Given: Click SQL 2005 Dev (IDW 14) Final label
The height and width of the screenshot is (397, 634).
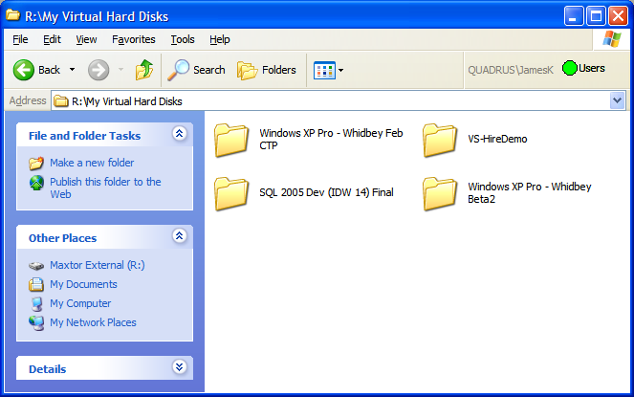Looking at the screenshot, I should pyautogui.click(x=326, y=192).
